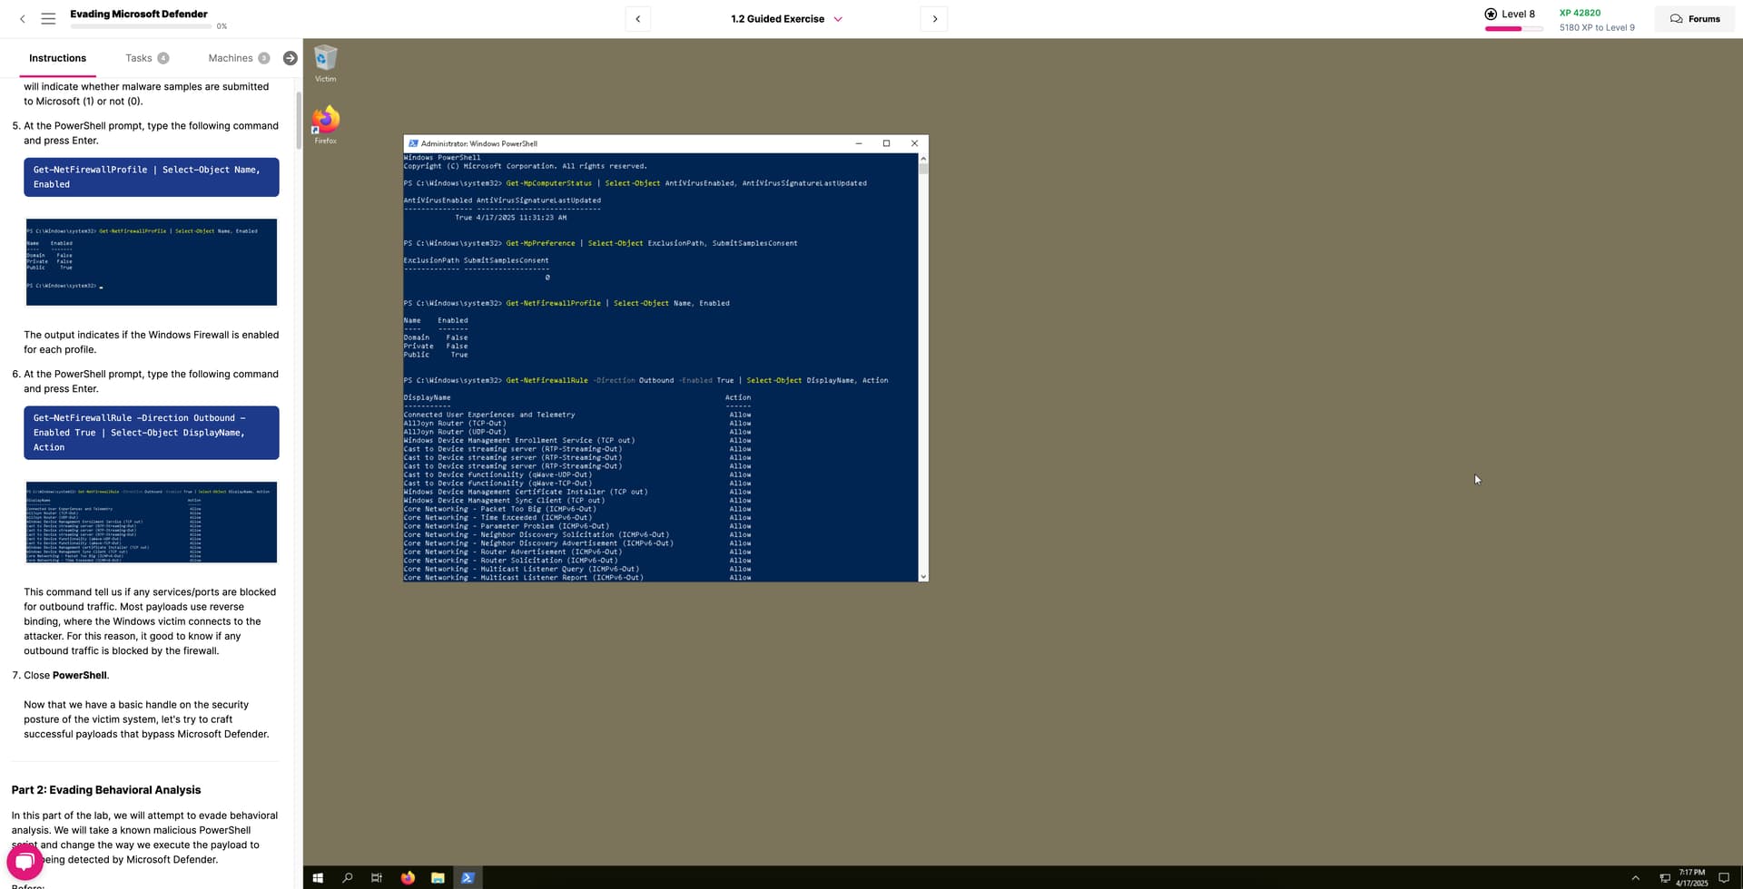Click the Windows Start button
Viewport: 1743px width, 889px height.
pyautogui.click(x=318, y=878)
